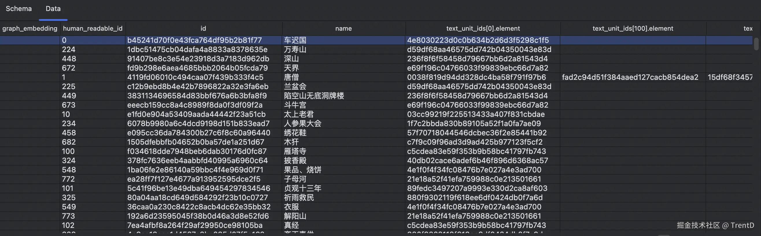Viewport: 761px width, 236px height.
Task: Click human_readable_id cell 772
Action: click(93, 179)
